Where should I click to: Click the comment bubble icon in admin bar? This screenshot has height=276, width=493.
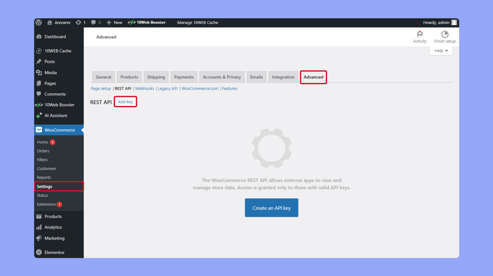click(x=93, y=22)
